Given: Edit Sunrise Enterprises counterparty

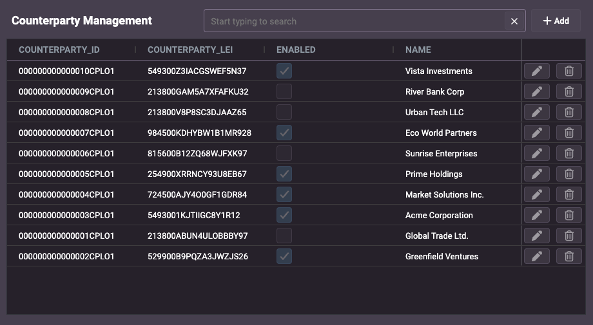Looking at the screenshot, I should (537, 153).
